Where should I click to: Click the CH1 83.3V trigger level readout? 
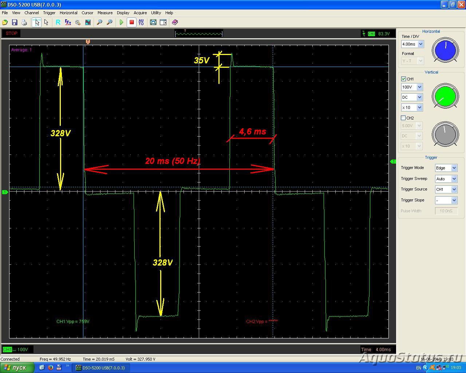click(x=378, y=34)
